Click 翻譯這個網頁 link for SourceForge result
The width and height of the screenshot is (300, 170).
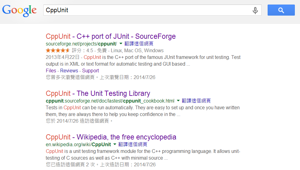139,44
